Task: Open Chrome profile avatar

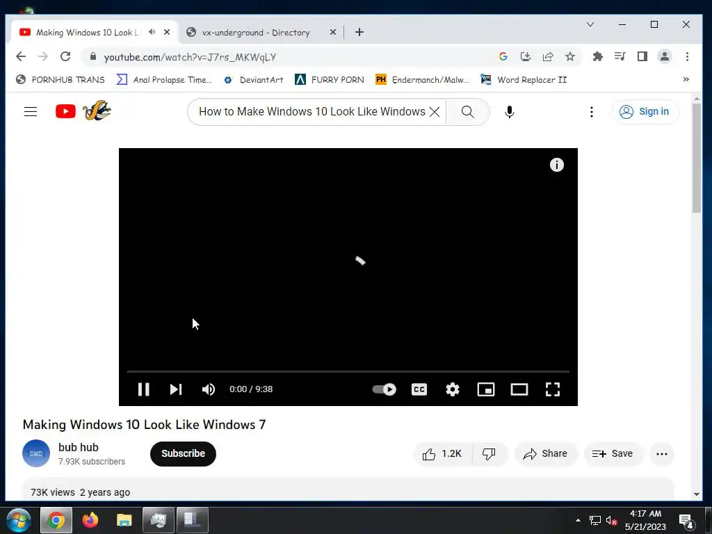Action: 664,56
